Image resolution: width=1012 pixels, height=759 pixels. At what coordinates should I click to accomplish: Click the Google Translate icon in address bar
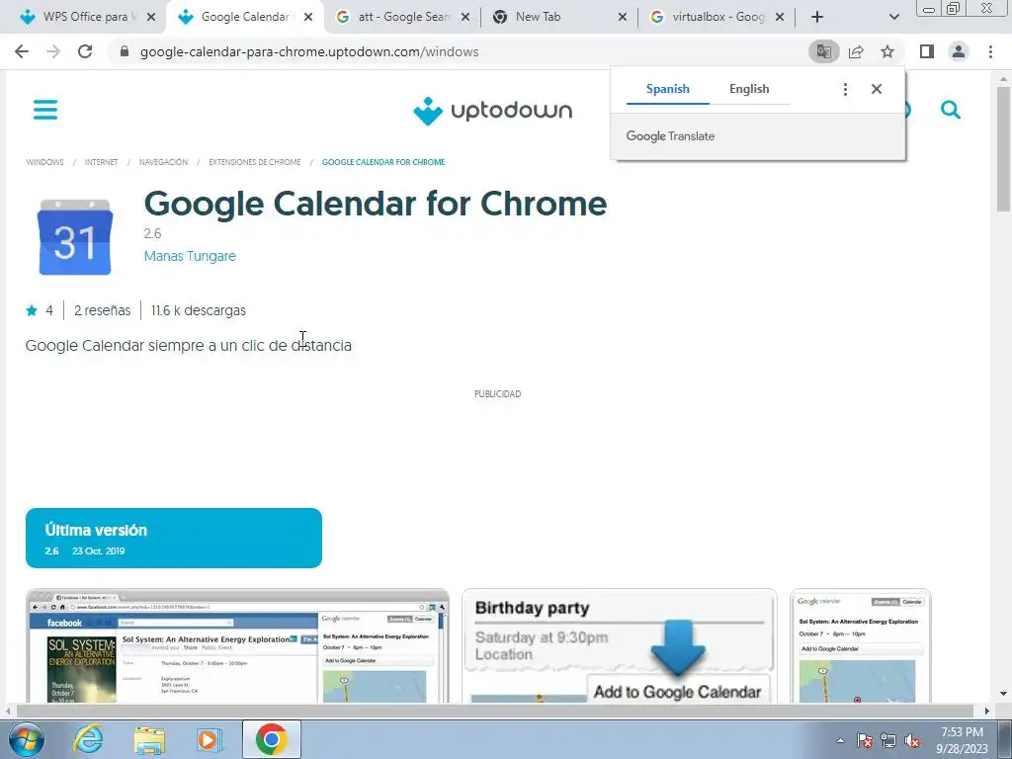(823, 51)
